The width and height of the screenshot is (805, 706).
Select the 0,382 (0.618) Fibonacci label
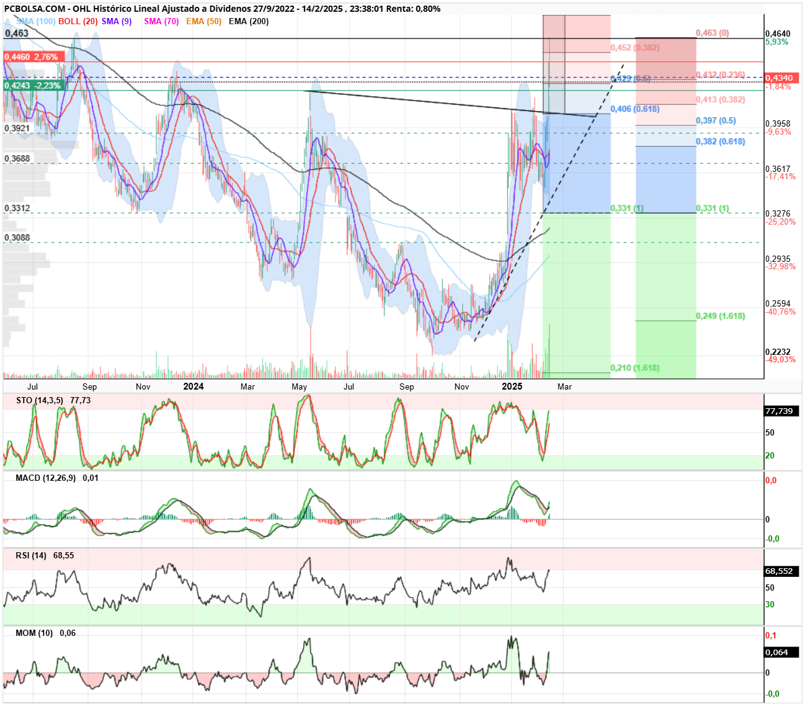(720, 142)
